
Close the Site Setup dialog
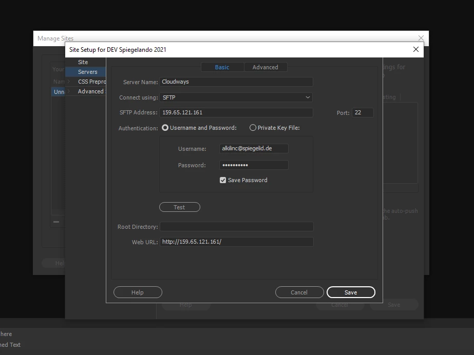[x=416, y=50]
